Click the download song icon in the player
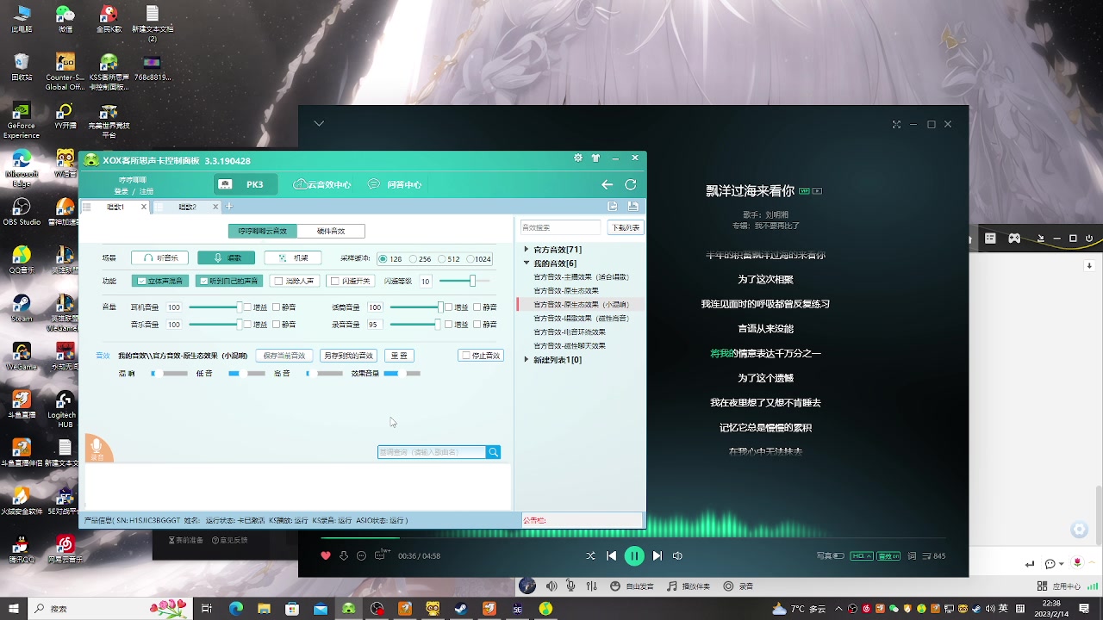The width and height of the screenshot is (1103, 620). 344,555
